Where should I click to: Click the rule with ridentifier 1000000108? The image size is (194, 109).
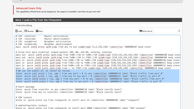click(x=98, y=55)
